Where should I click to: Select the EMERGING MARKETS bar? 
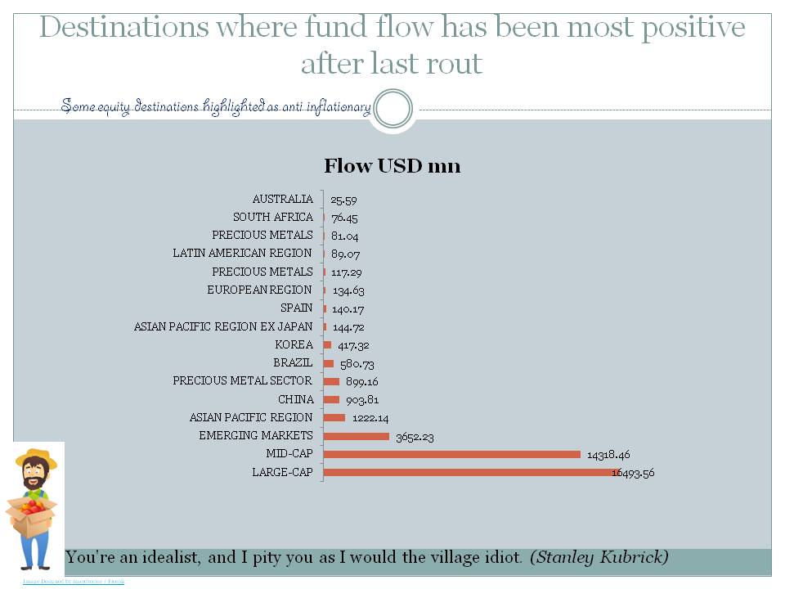click(356, 436)
